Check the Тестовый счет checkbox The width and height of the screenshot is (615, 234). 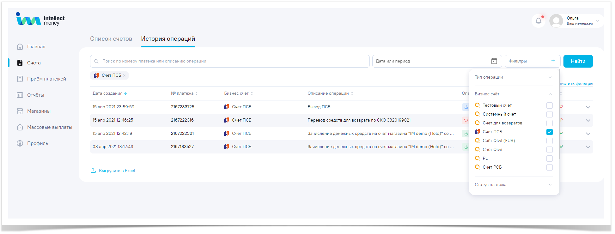(x=549, y=105)
